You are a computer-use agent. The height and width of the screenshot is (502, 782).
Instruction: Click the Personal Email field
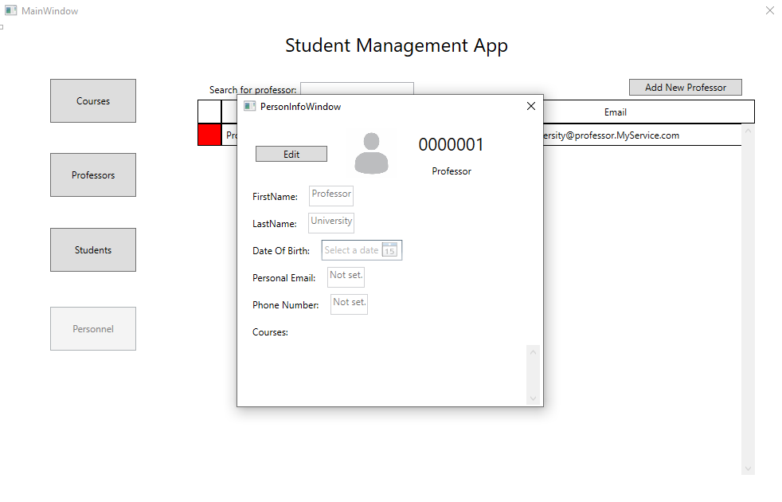point(346,276)
